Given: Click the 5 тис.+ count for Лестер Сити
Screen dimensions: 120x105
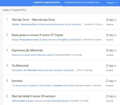Looking at the screenshot, I should click(x=111, y=20).
